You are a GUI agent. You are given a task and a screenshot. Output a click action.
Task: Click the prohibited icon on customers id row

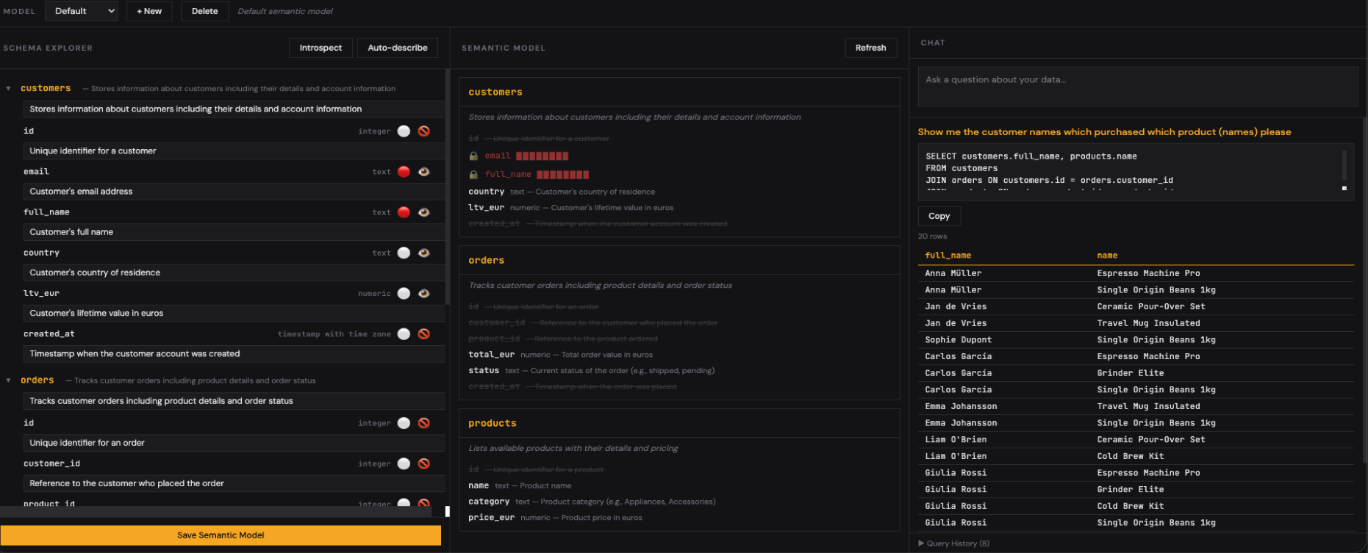tap(424, 131)
